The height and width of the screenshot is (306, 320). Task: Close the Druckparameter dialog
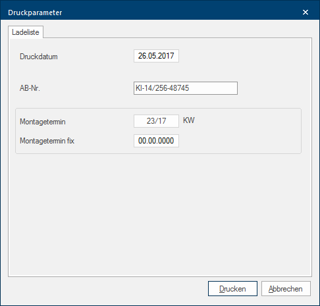(x=306, y=13)
